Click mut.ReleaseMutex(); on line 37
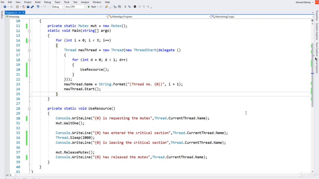The width and height of the screenshot is (319, 179). coord(75,152)
